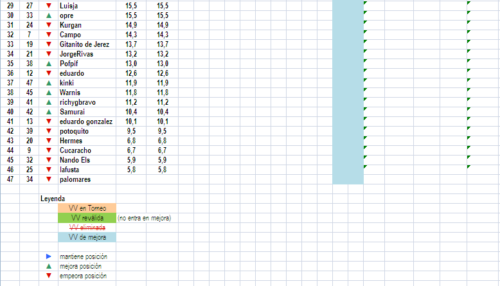
Task: Click the red down arrow in Campo row
Action: click(49, 35)
